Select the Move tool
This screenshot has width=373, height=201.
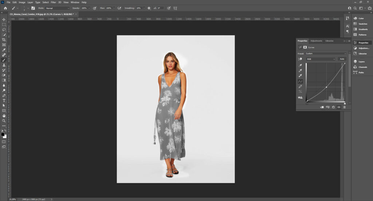4,20
